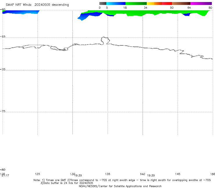Click the latitude label '-80'
215x188 pixels.
pyautogui.click(x=3, y=169)
